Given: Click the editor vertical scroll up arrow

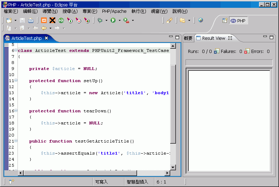Looking at the screenshot, I should (173, 46).
